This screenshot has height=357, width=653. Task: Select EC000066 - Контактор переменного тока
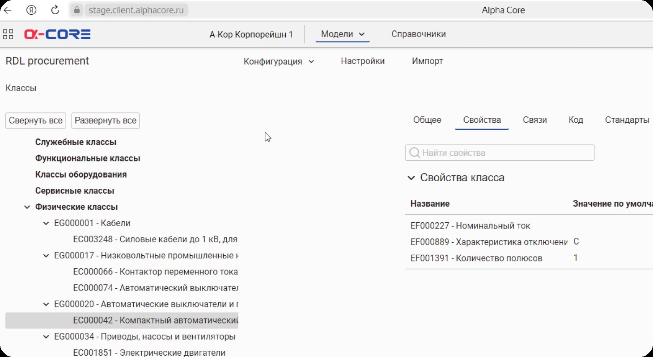tap(155, 272)
